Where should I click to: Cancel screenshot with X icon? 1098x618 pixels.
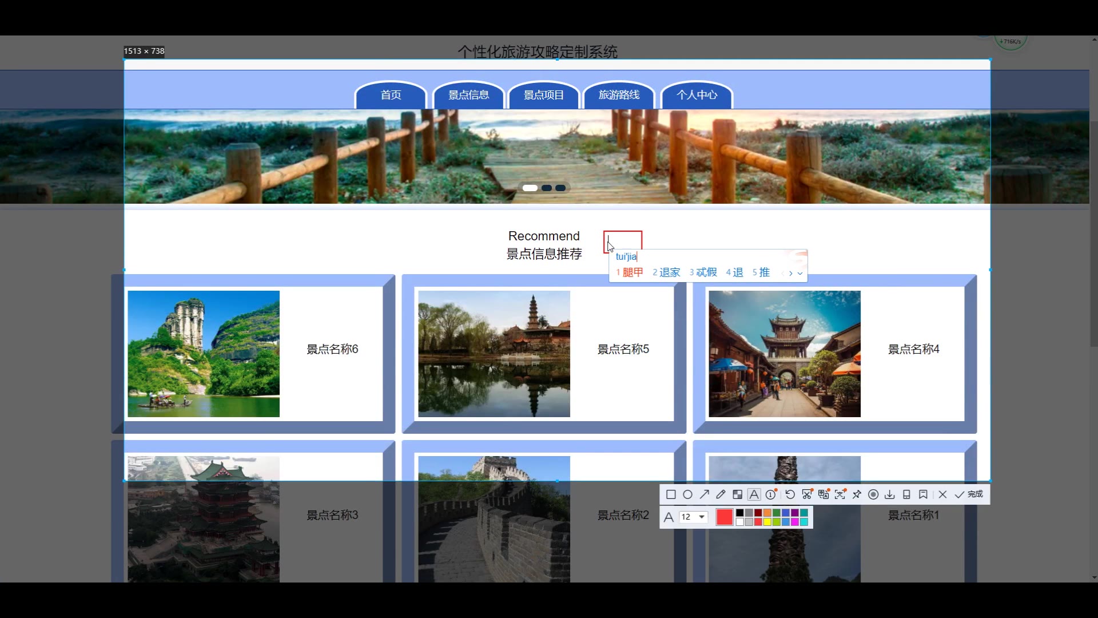[x=942, y=494]
